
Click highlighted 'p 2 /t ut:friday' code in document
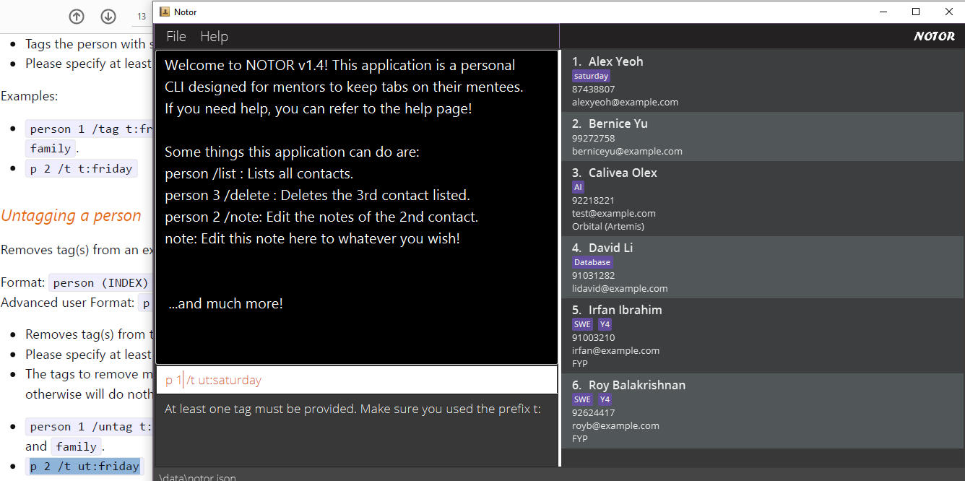[85, 467]
